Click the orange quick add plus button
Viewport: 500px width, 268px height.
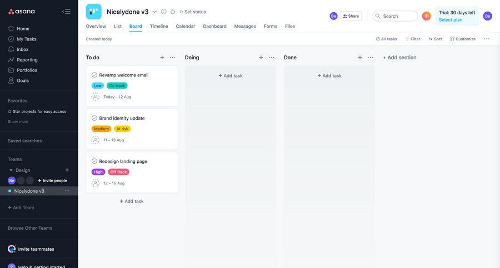tap(426, 16)
